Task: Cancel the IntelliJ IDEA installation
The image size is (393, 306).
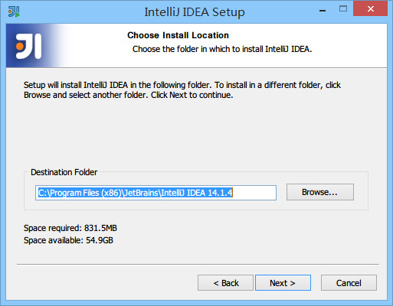Action: [349, 283]
